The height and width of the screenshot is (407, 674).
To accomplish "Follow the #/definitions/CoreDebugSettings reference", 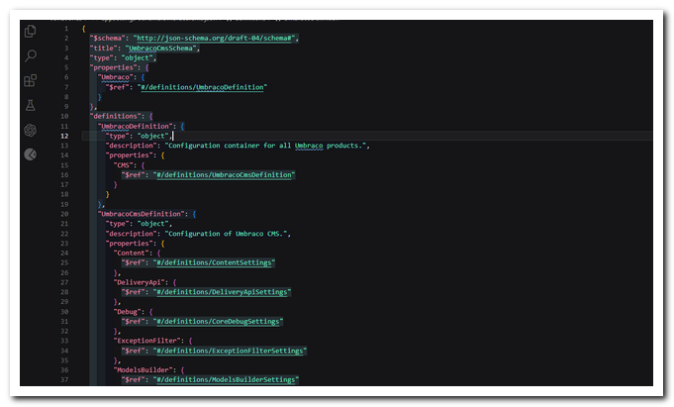I will (x=218, y=322).
